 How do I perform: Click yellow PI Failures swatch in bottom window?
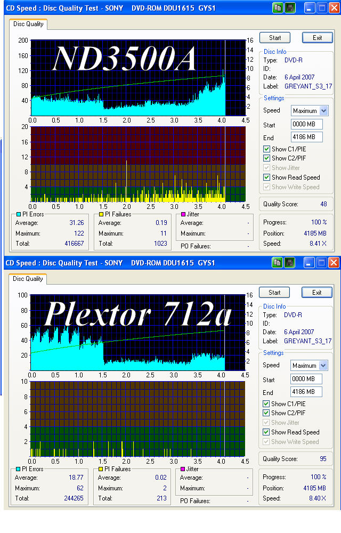tap(101, 469)
